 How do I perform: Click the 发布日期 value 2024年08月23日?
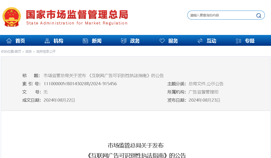click(x=204, y=100)
